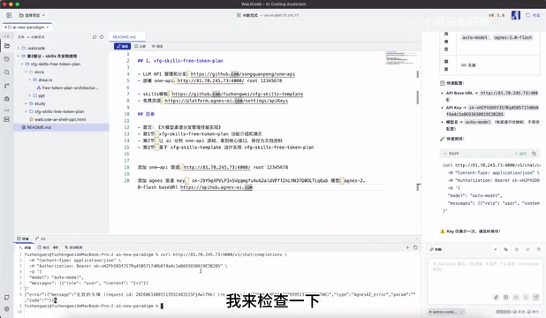Toggle the sidebar panel icon at top-left
The width and height of the screenshot is (546, 318).
(x=9, y=15)
